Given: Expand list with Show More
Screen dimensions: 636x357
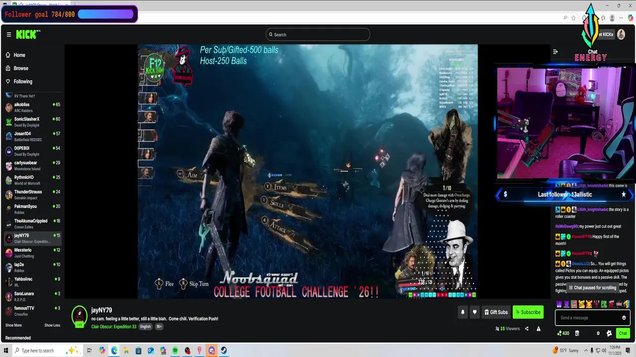Looking at the screenshot, I should (13, 325).
